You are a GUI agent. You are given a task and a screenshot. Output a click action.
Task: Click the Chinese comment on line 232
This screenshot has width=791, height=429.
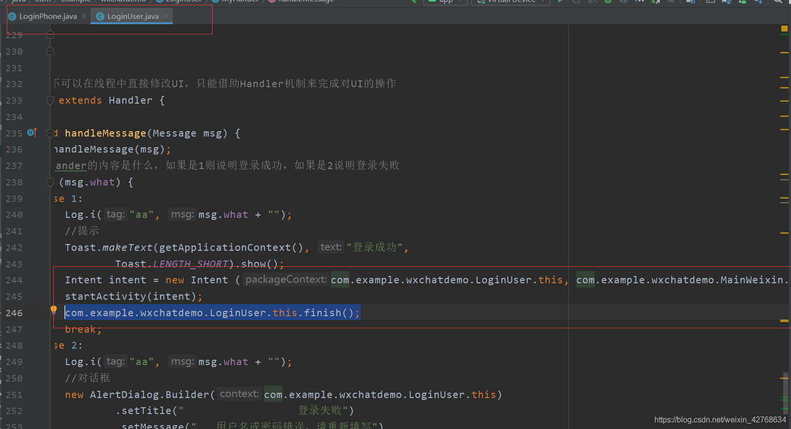[225, 84]
